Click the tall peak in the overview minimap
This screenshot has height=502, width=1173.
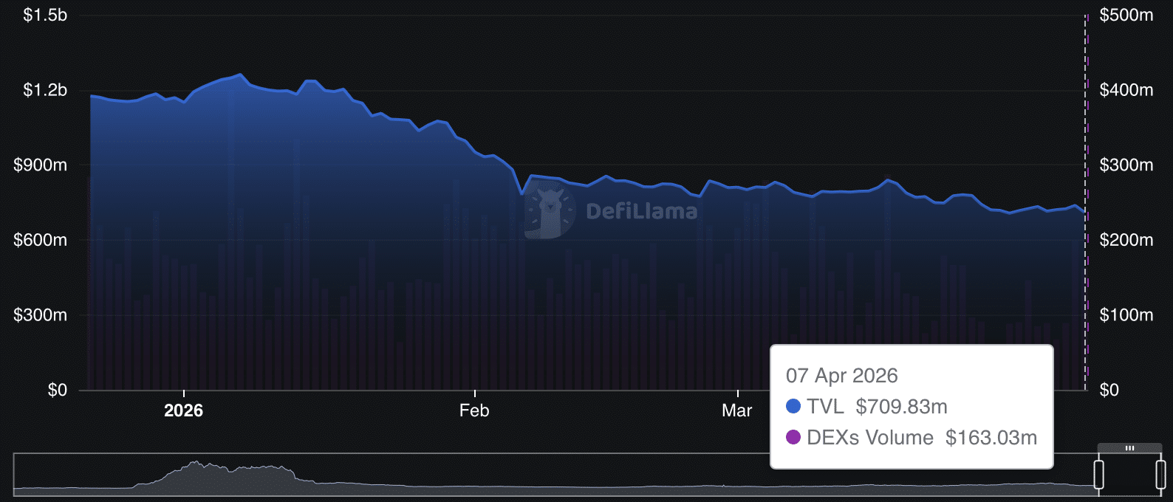[x=196, y=467]
